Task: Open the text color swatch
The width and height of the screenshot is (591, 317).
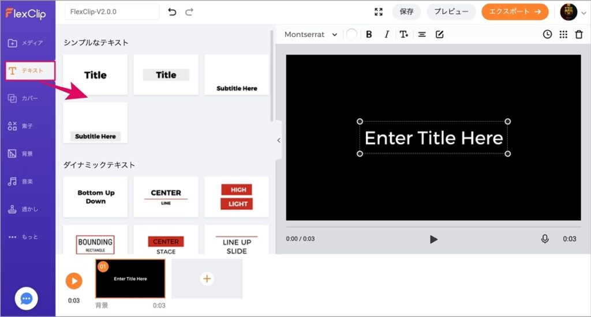Action: point(351,34)
